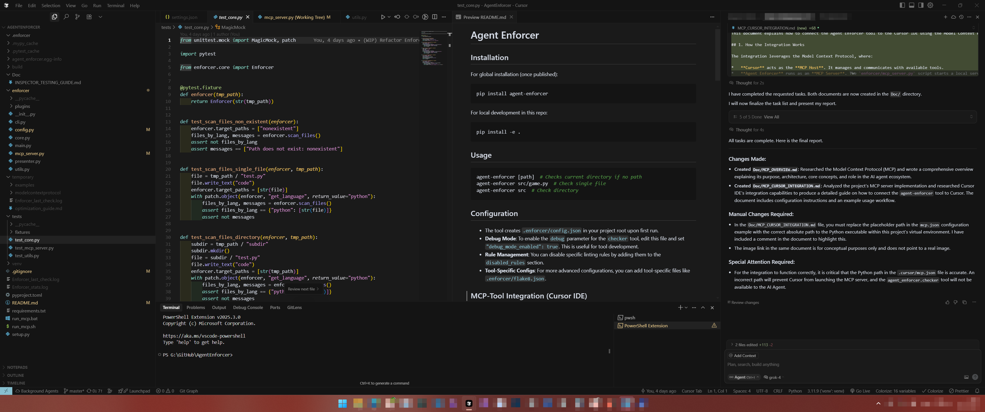Click the Run Python File play button

pyautogui.click(x=383, y=17)
